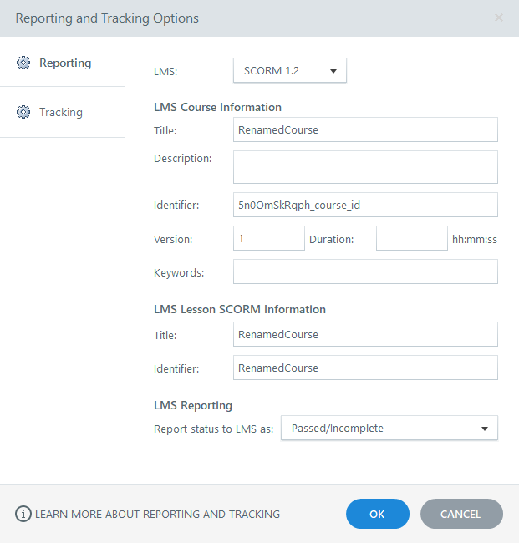Select the Version input field

pyautogui.click(x=268, y=238)
